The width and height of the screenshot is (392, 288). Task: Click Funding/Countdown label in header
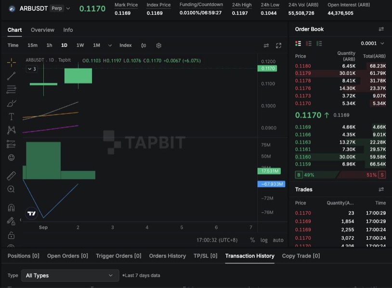click(x=201, y=4)
